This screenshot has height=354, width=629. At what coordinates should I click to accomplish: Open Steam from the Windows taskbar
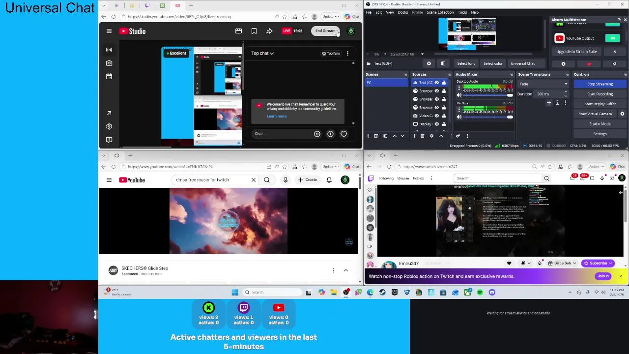tap(382, 292)
